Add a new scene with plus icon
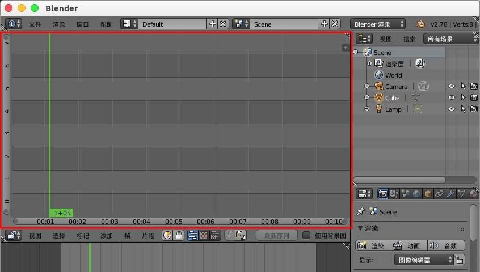This screenshot has height=272, width=480. point(324,24)
